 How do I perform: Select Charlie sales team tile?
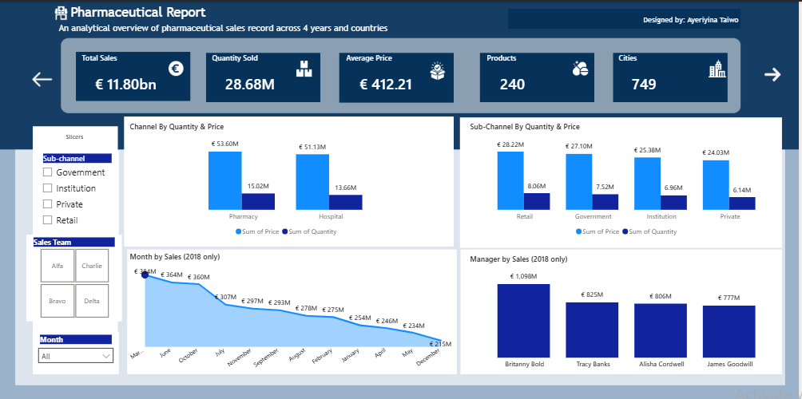pyautogui.click(x=92, y=266)
